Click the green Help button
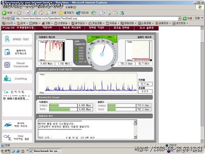Viewport: 205px width, 154px height. pos(111,37)
